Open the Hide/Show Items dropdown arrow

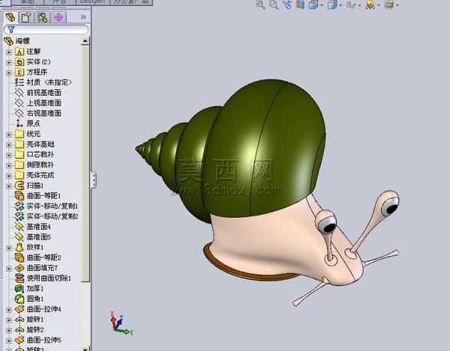359,5
